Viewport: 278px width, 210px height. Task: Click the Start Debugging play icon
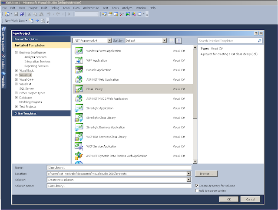69,14
